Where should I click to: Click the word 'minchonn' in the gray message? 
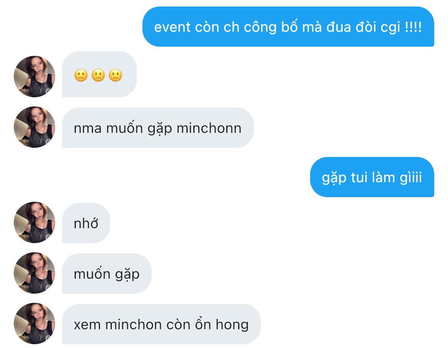[209, 128]
